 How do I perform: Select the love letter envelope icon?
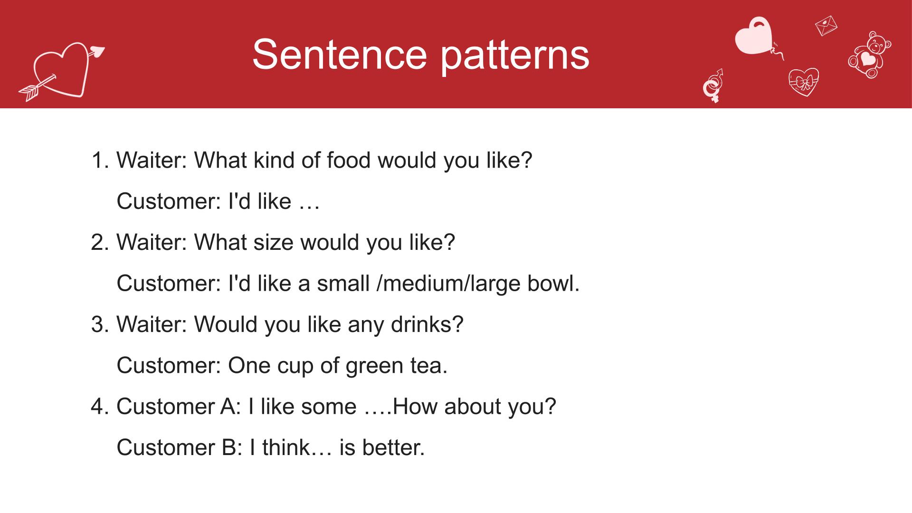[826, 25]
